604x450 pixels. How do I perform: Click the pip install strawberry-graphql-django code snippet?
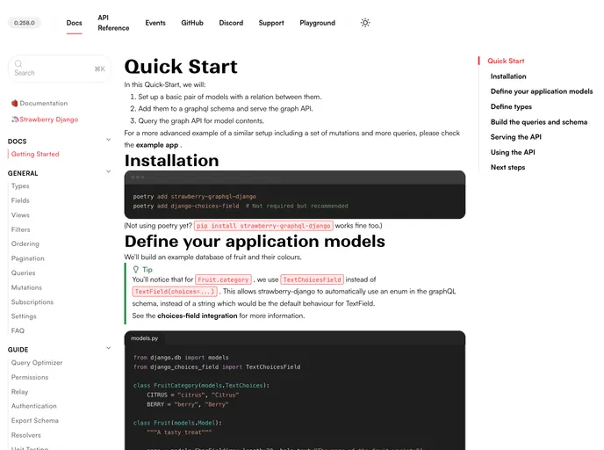point(263,226)
